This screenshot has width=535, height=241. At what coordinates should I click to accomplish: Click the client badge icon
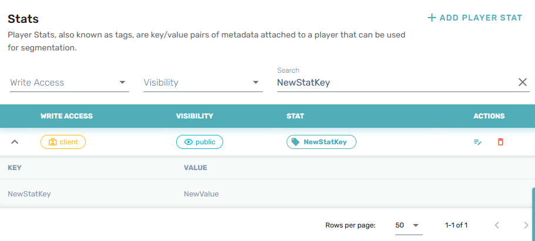52,142
